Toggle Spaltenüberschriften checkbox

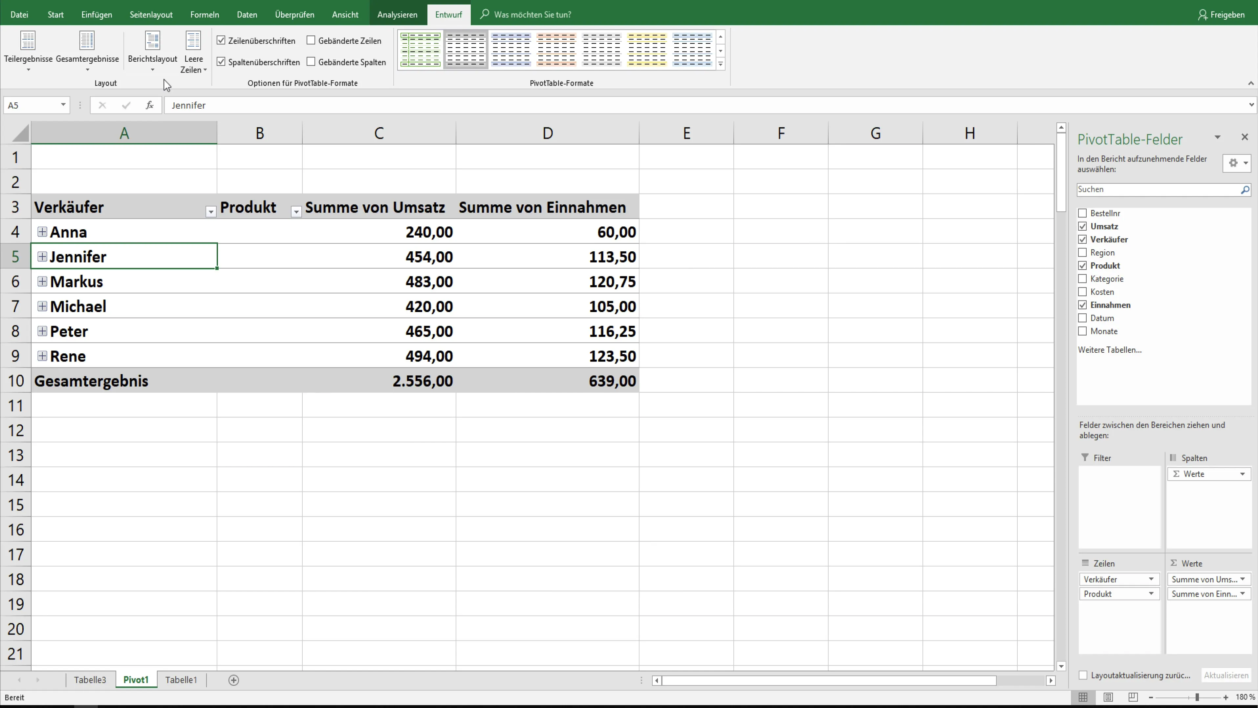coord(221,62)
